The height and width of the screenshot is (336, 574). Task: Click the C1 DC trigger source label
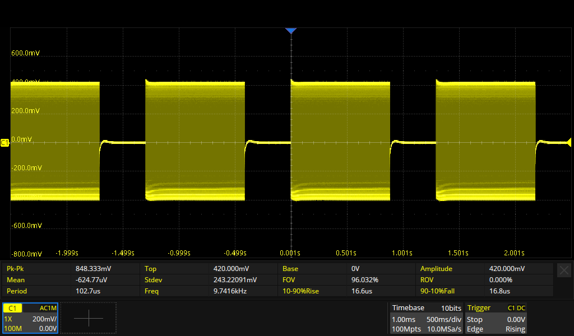tap(516, 308)
